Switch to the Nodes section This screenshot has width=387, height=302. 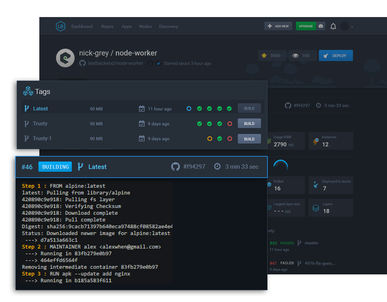(x=146, y=26)
